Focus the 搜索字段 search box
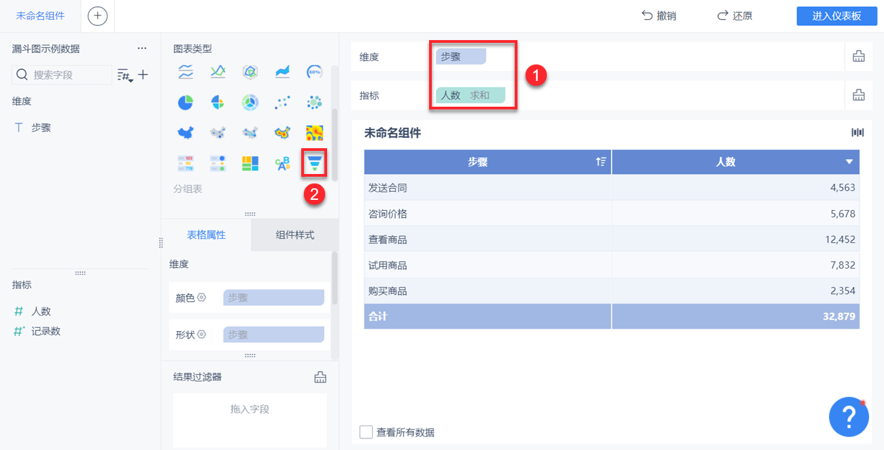This screenshot has width=884, height=450. pyautogui.click(x=62, y=75)
